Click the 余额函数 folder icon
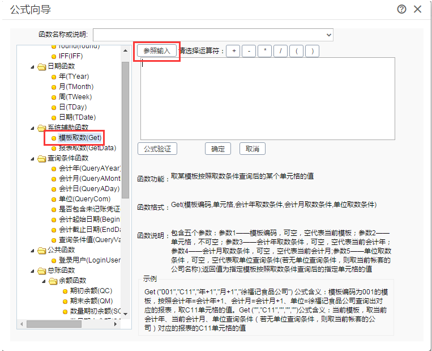The image size is (432, 351). 53,281
